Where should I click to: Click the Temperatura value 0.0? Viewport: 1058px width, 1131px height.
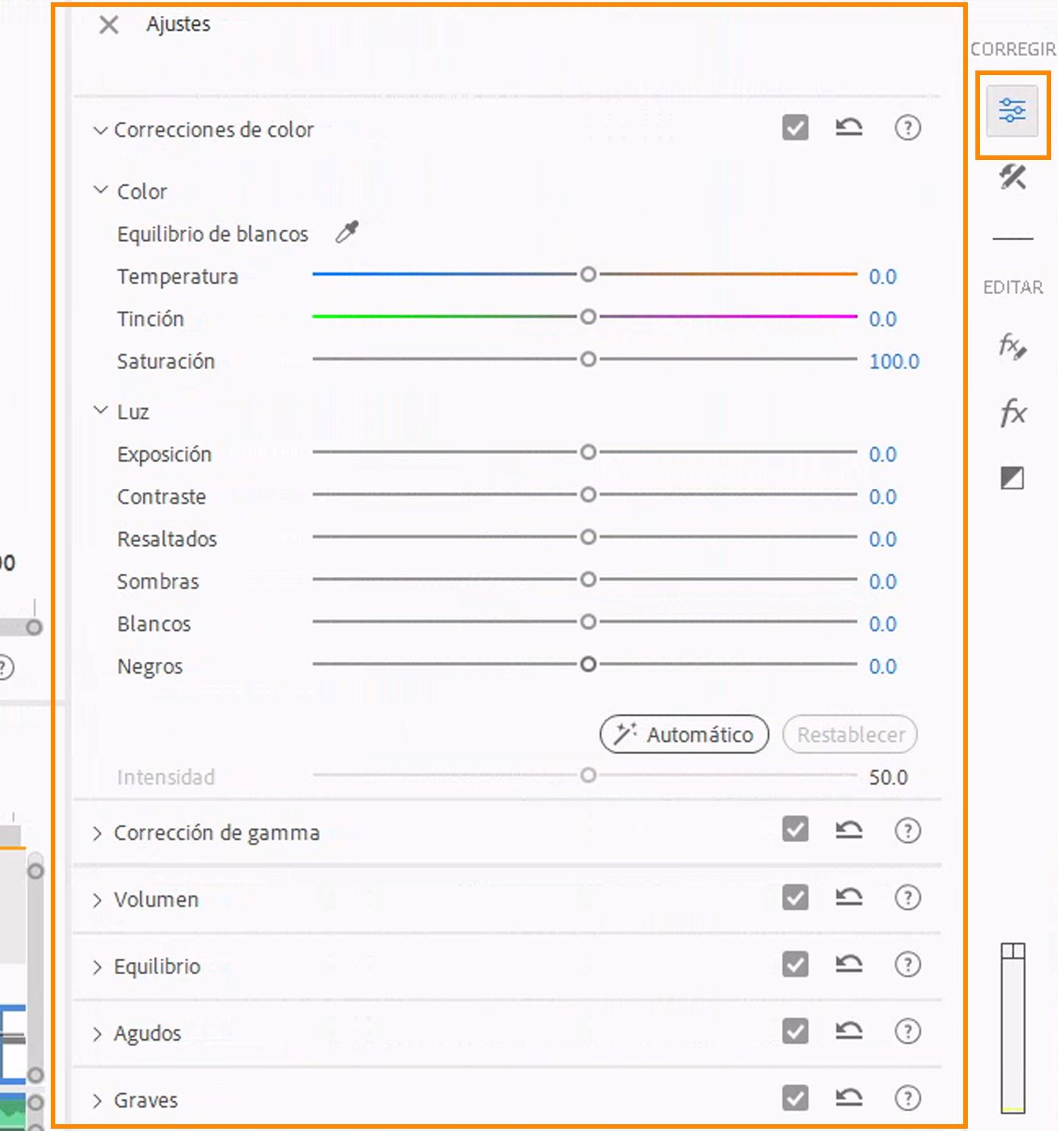click(883, 277)
